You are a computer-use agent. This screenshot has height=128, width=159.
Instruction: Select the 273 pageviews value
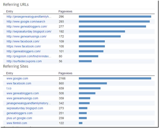tap(61, 108)
